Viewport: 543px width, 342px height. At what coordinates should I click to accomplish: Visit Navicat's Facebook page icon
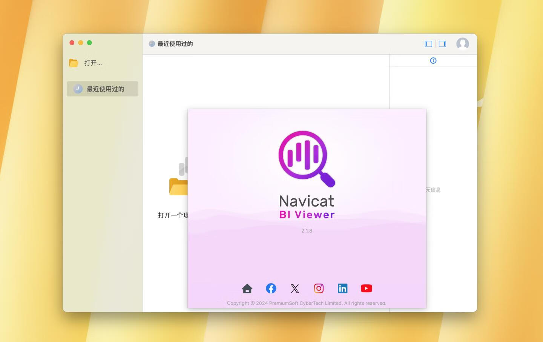pyautogui.click(x=271, y=288)
